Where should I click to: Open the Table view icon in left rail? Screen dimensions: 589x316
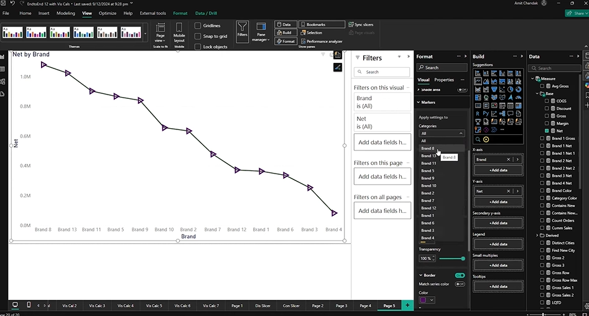[x=2, y=69]
